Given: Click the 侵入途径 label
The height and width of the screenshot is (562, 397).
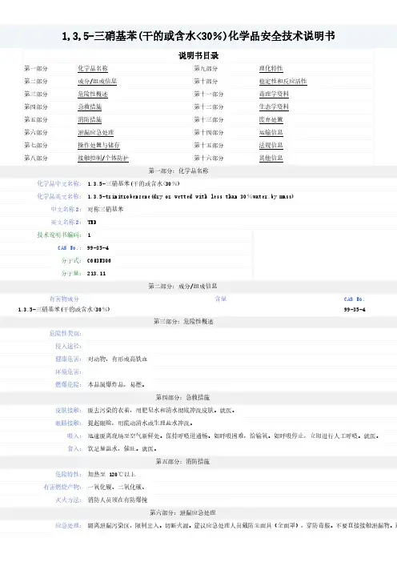Looking at the screenshot, I should tap(69, 346).
